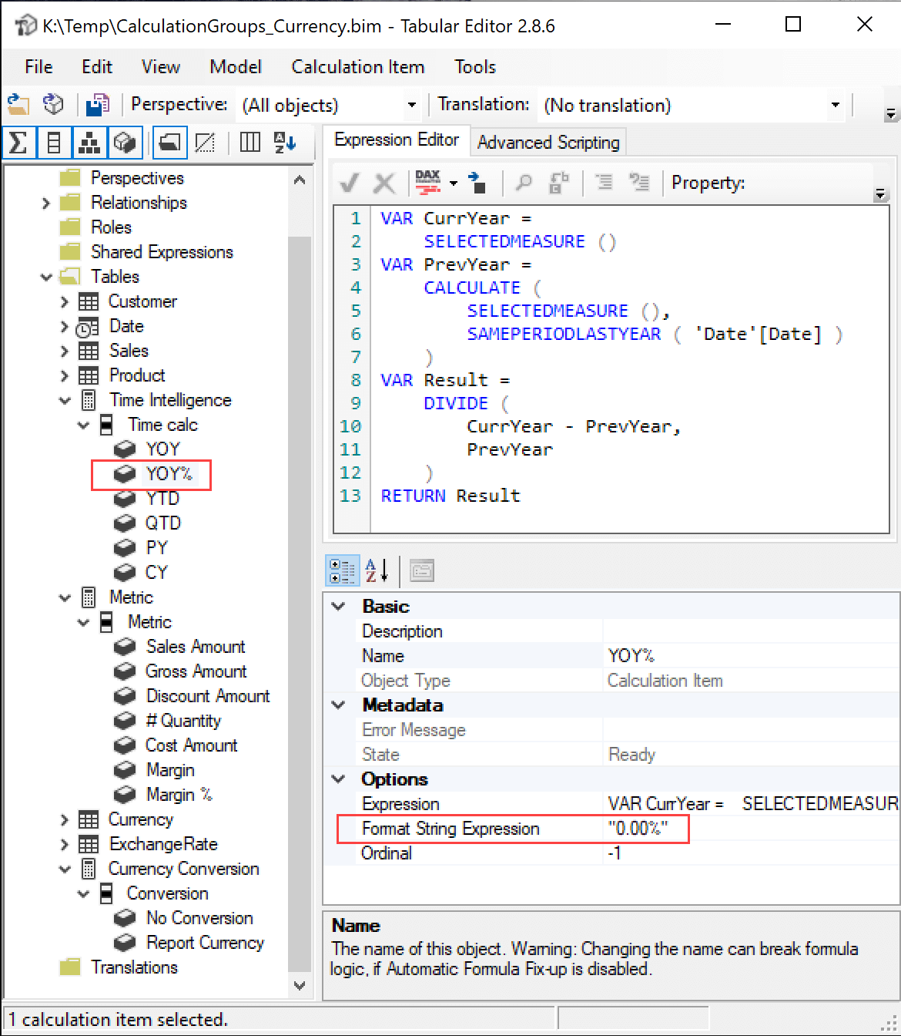Expand the Customer table
Image resolution: width=901 pixels, height=1036 pixels.
(x=65, y=302)
